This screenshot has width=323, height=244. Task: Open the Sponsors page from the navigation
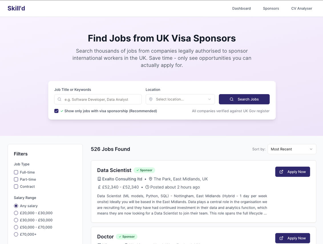[x=271, y=8]
